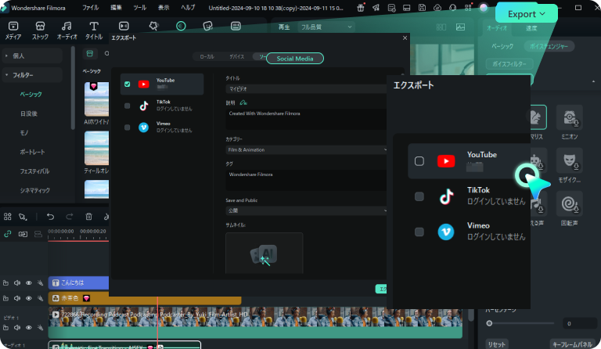Open the メディア media tab
The height and width of the screenshot is (349, 601).
[x=13, y=31]
